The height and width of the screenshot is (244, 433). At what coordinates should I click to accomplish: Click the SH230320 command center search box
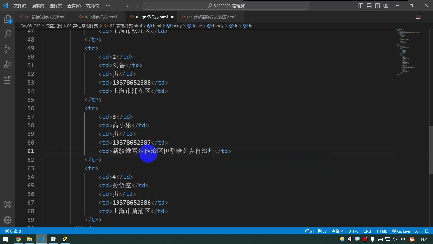(226, 6)
